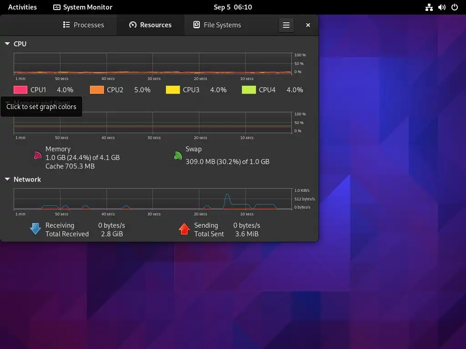
Task: Click the CPU3 label
Action: [x=191, y=90]
